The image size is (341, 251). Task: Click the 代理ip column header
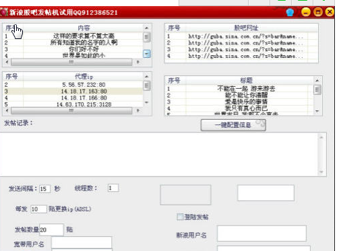[84, 77]
